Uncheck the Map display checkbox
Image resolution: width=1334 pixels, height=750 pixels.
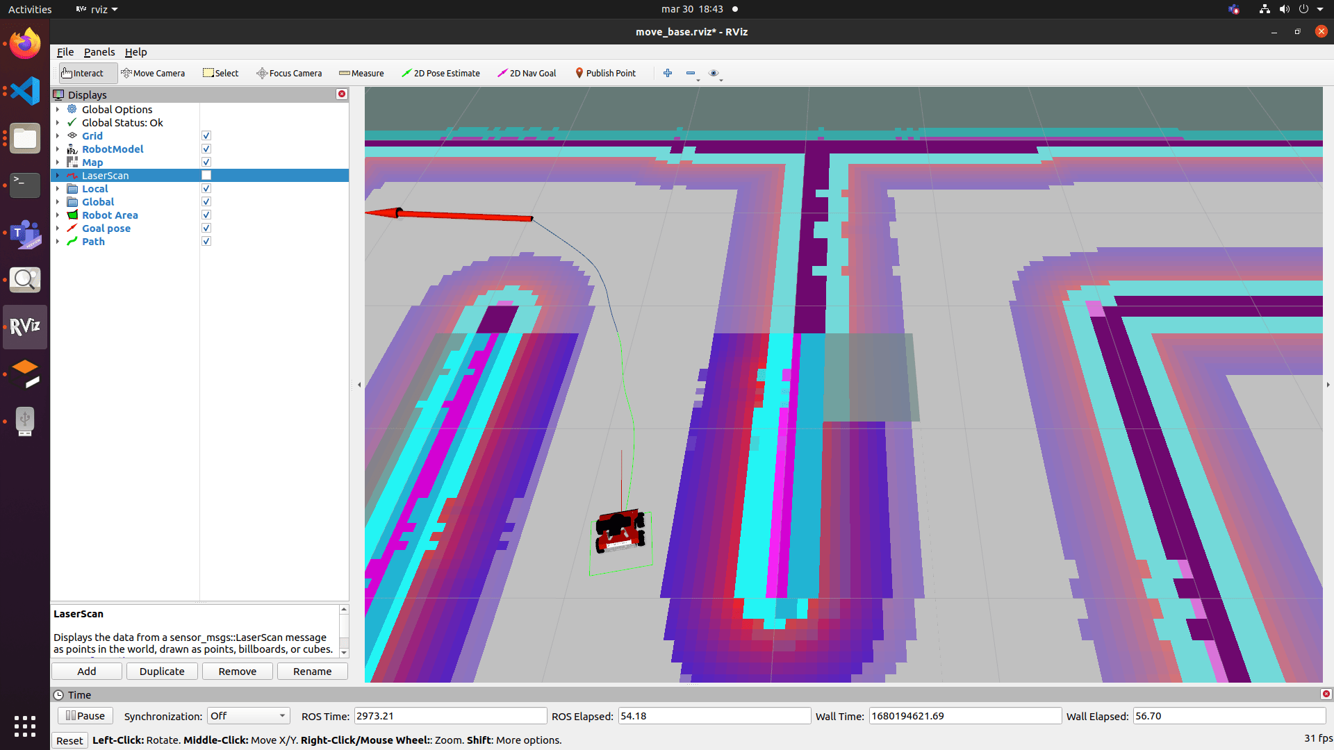coord(206,162)
